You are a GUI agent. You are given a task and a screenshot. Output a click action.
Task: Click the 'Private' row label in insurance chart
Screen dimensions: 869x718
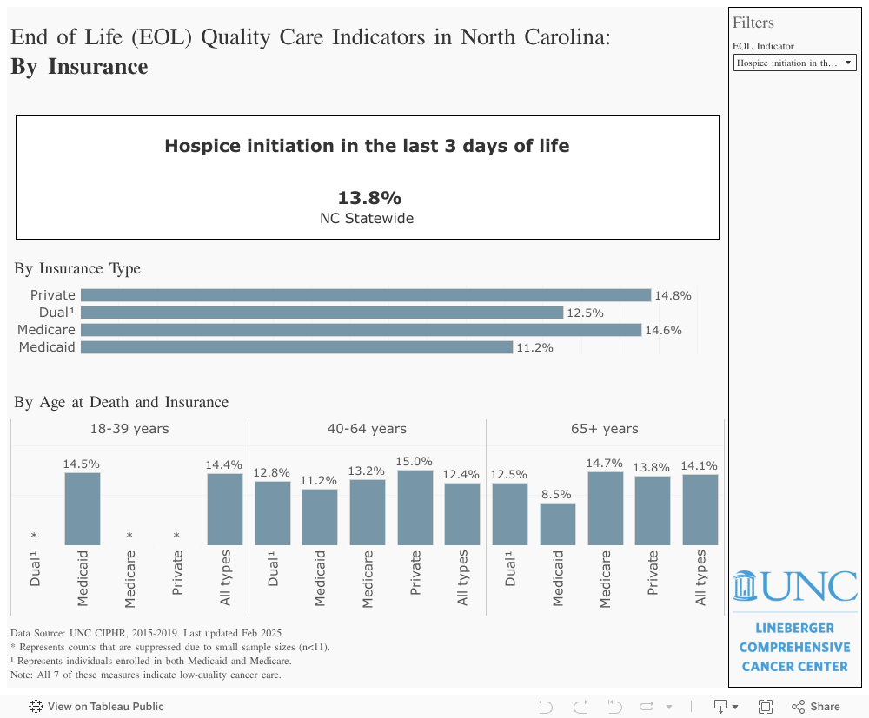tap(53, 295)
